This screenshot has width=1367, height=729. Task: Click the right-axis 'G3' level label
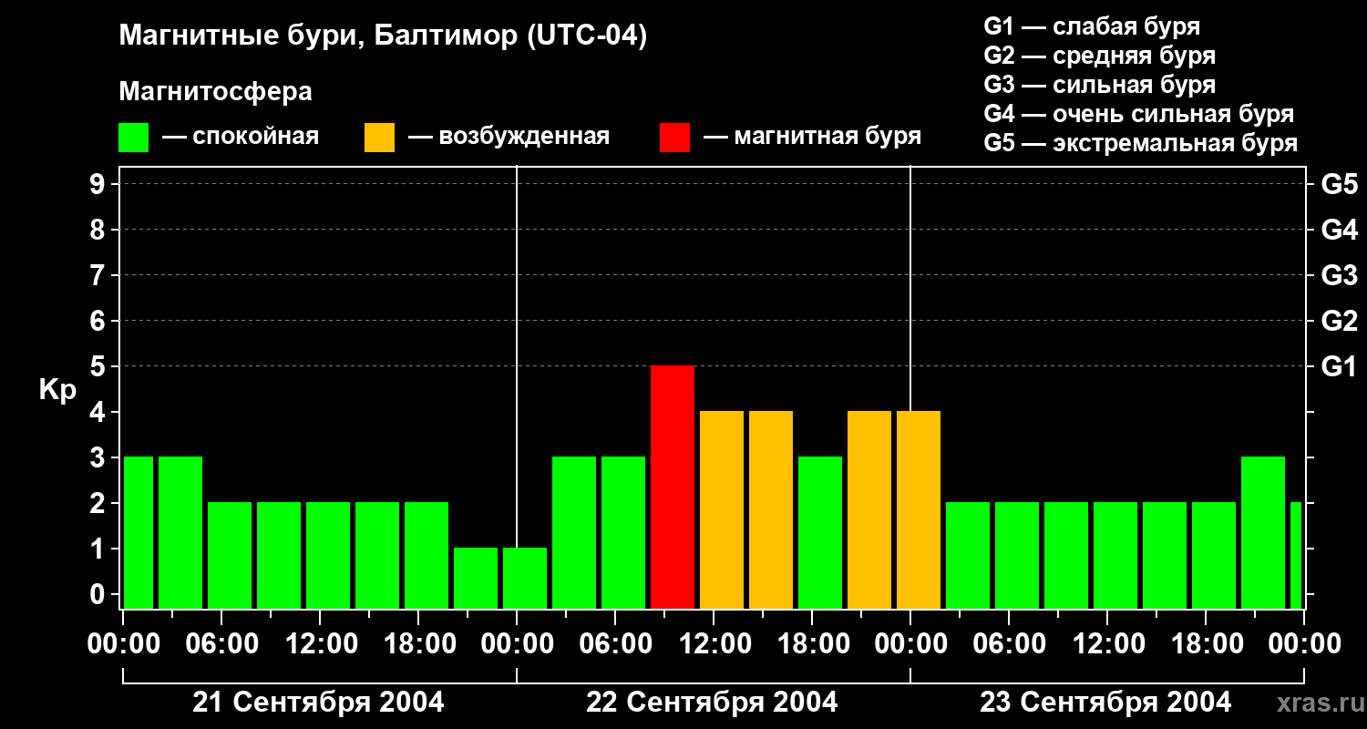(1339, 275)
